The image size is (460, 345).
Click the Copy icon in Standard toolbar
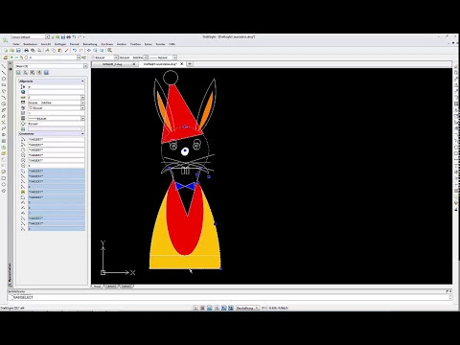tap(54, 51)
